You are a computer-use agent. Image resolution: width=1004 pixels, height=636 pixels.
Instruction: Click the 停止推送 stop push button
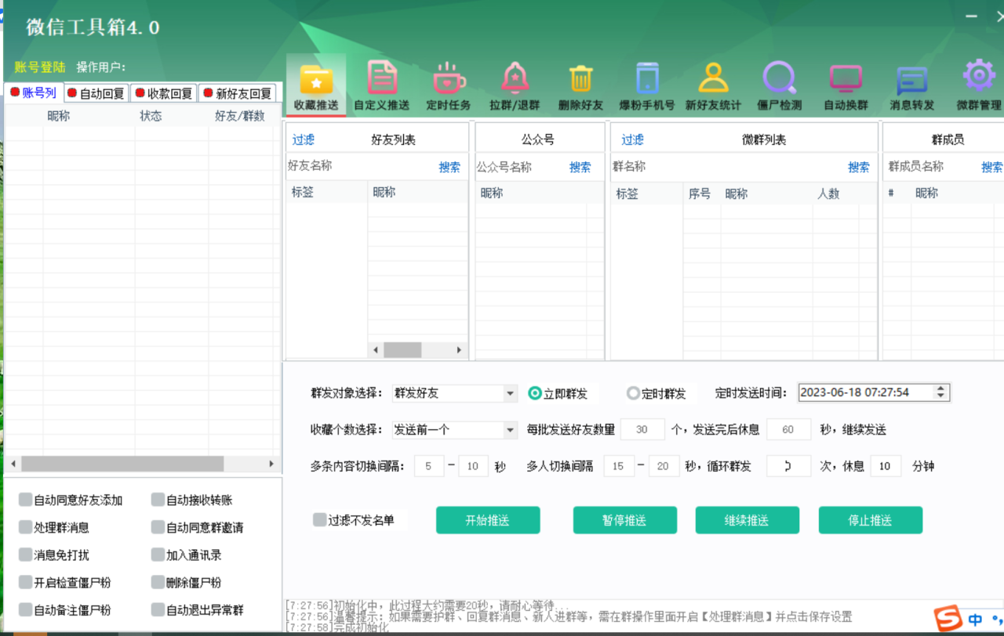pos(871,519)
